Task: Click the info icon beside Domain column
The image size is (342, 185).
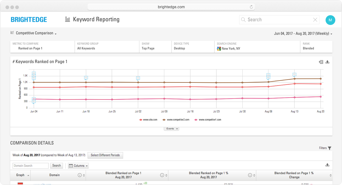Action: click(80, 175)
